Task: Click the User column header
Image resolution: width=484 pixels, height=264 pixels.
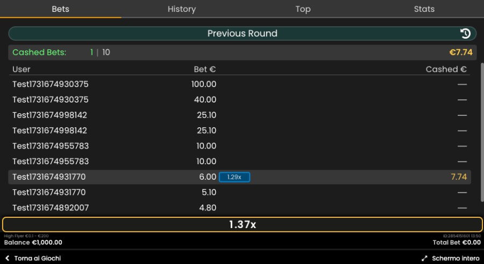Action: (x=22, y=69)
